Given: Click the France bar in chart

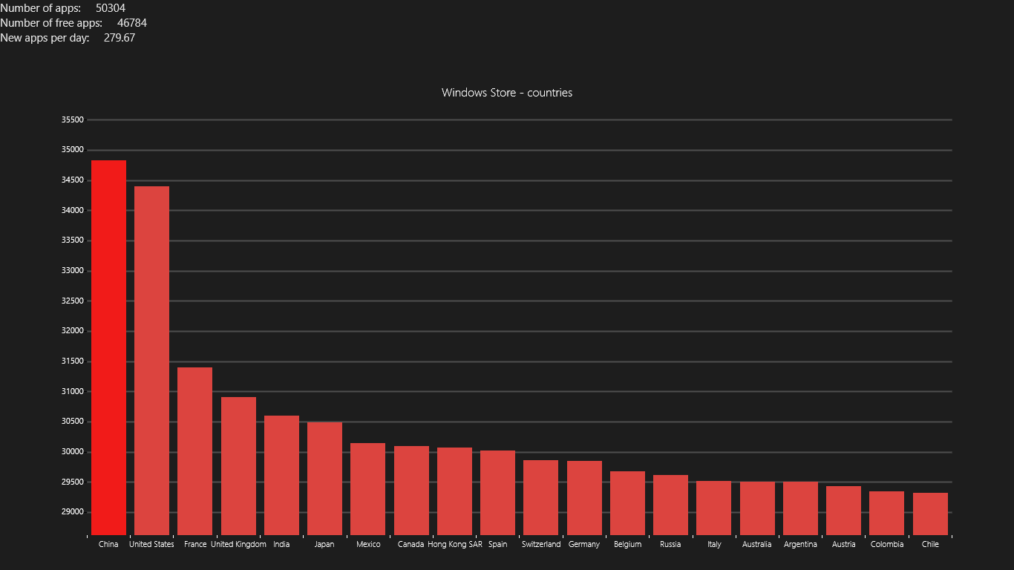Looking at the screenshot, I should click(194, 451).
